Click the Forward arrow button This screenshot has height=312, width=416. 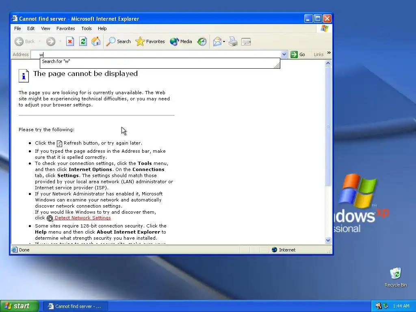pos(51,41)
